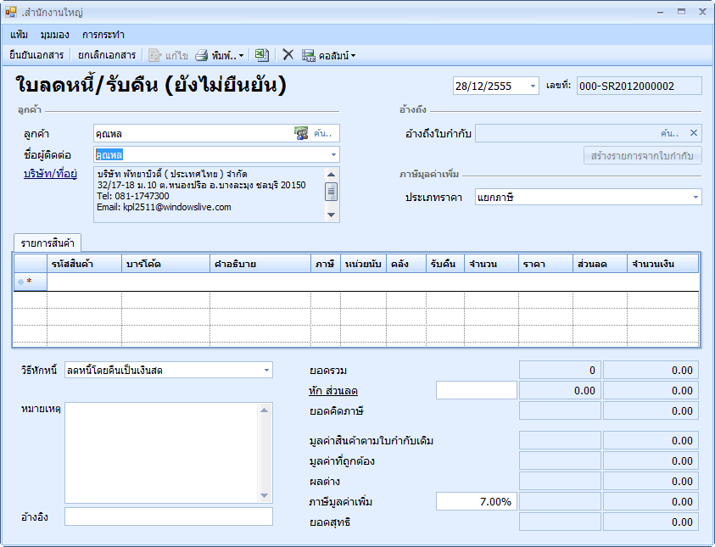Image resolution: width=715 pixels, height=547 pixels.
Task: Open the ประเภทราคา price type dropdown
Action: [695, 197]
